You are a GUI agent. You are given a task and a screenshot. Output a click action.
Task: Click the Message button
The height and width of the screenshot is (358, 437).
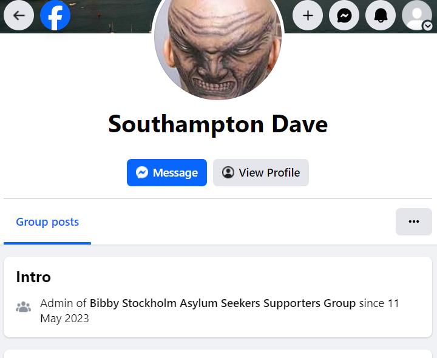click(167, 173)
